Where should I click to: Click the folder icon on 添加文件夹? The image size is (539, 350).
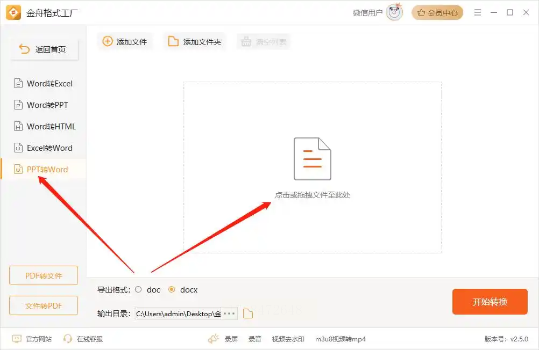click(x=173, y=41)
